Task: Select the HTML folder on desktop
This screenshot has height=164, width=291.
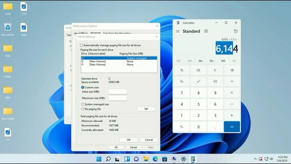Action: point(8,72)
